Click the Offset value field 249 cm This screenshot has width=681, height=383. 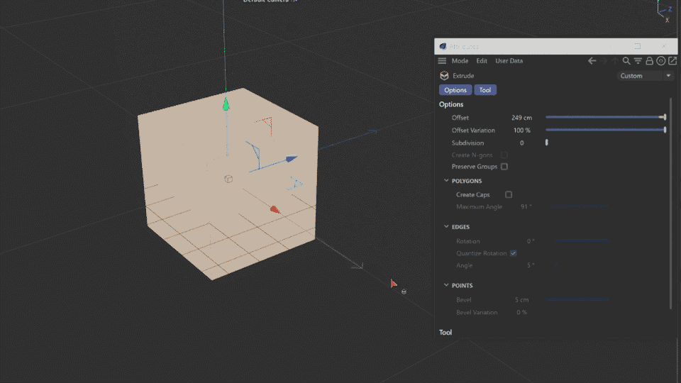521,118
